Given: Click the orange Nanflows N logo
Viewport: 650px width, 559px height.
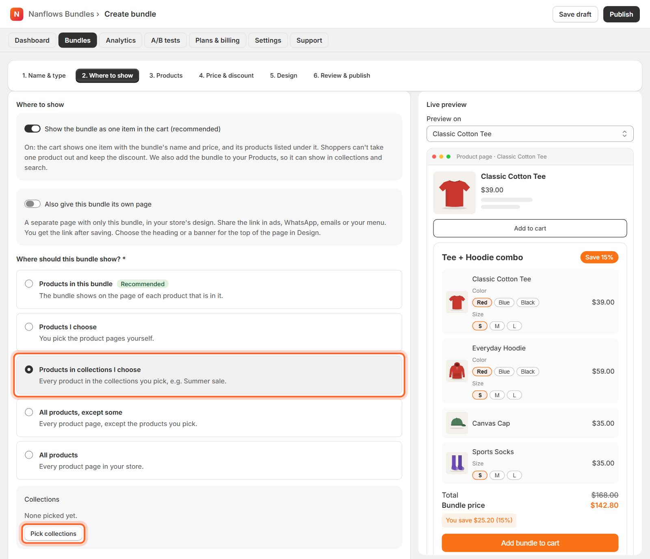Looking at the screenshot, I should 17,14.
